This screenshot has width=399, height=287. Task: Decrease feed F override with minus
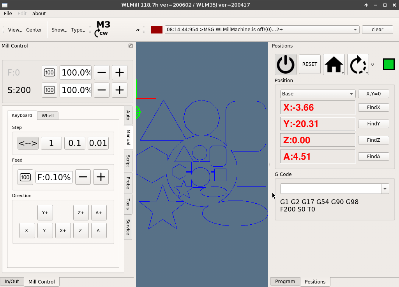pyautogui.click(x=102, y=73)
